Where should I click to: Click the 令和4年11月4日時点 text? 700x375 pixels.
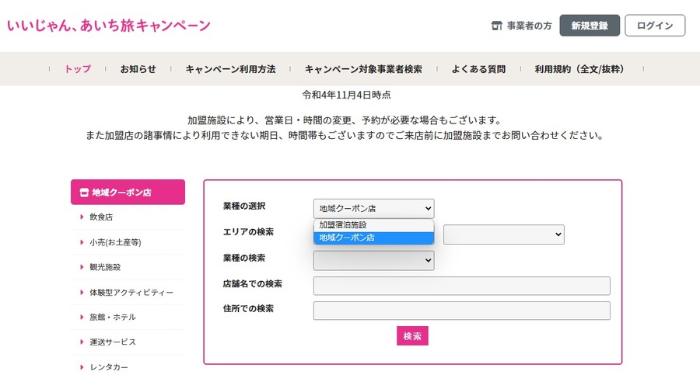click(x=346, y=95)
